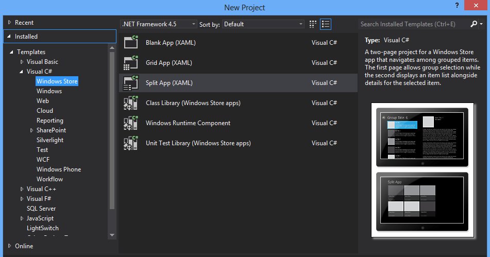Expand the Visual F# node arrow

click(22, 199)
